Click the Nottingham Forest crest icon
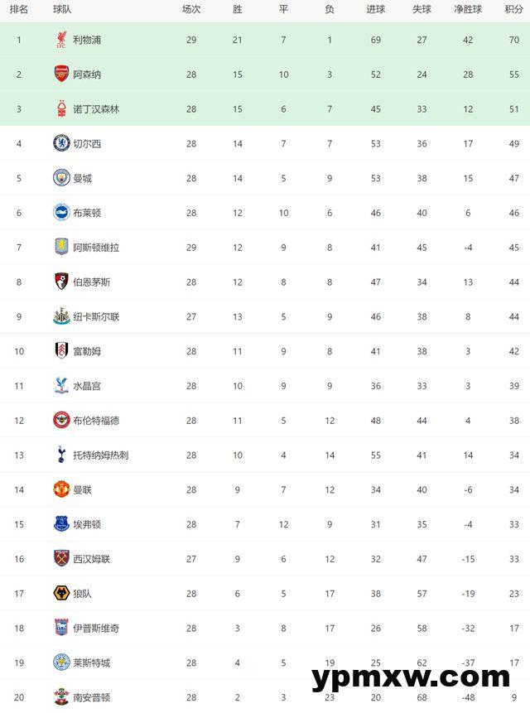 click(x=61, y=108)
